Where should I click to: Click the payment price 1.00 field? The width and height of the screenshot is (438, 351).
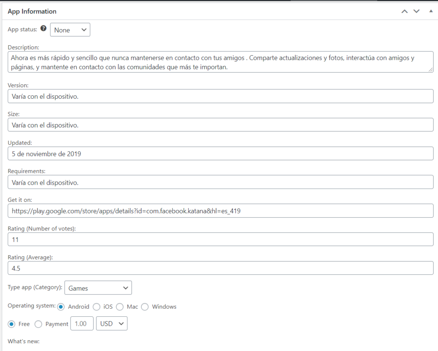click(82, 324)
